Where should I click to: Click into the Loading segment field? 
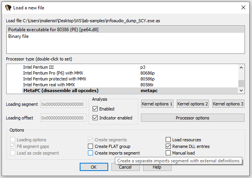[x=63, y=104]
